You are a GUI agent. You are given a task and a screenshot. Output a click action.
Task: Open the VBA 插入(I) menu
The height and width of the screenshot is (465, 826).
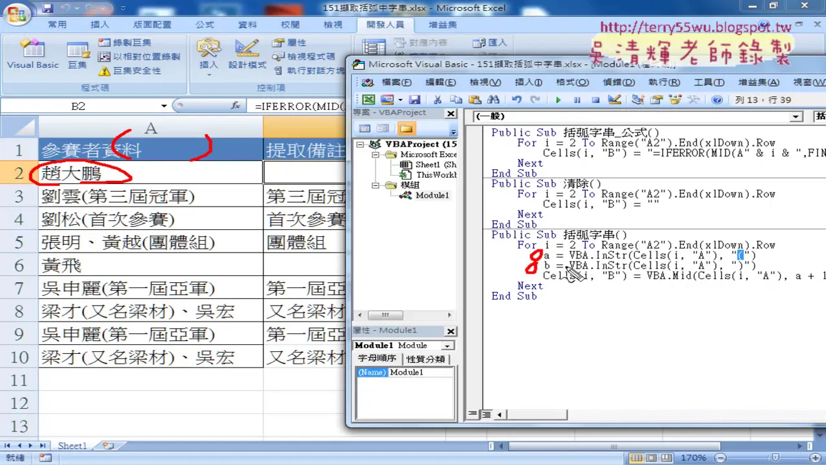click(529, 83)
